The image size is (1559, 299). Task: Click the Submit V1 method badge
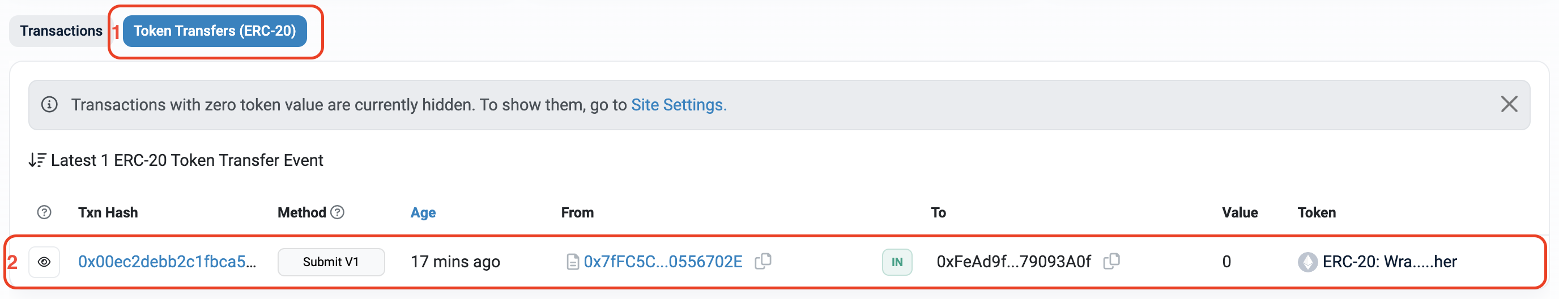pyautogui.click(x=330, y=262)
